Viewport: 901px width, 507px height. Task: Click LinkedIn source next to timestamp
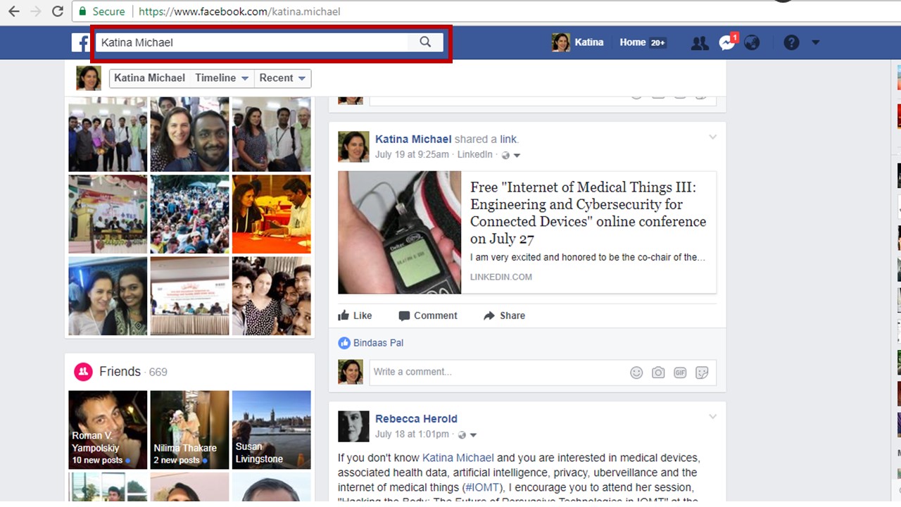(x=474, y=155)
